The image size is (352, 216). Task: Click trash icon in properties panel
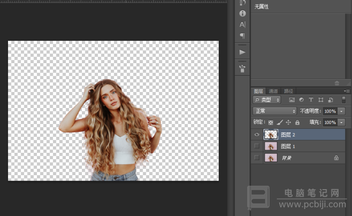(337, 83)
